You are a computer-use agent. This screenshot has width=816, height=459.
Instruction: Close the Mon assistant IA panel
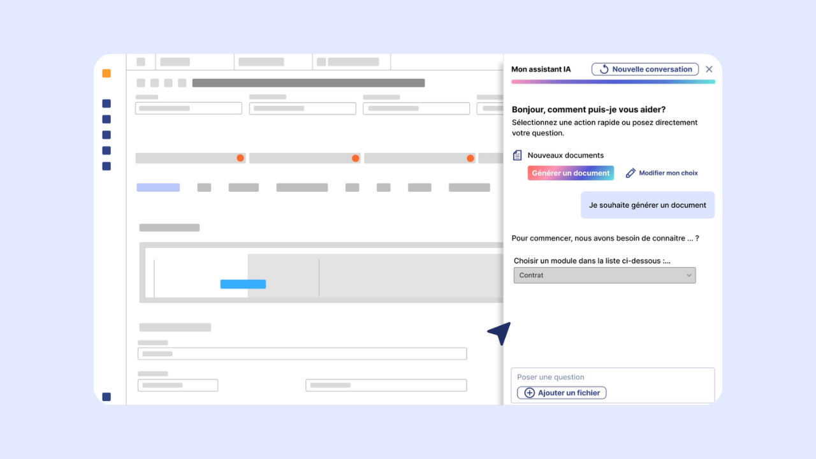pyautogui.click(x=709, y=69)
